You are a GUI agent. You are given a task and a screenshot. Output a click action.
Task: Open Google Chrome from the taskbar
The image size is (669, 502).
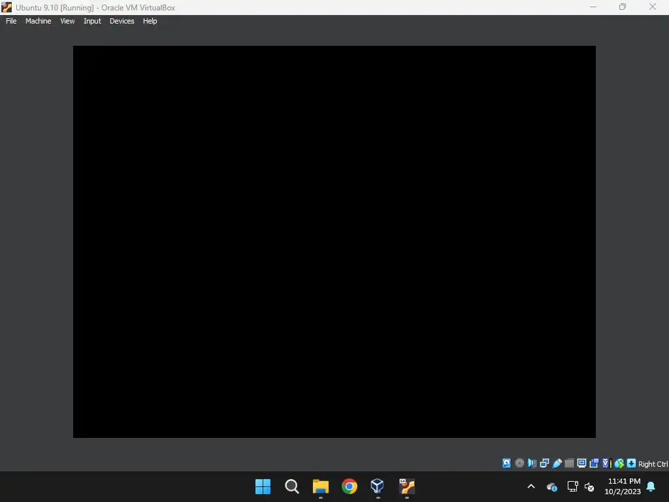pyautogui.click(x=350, y=486)
